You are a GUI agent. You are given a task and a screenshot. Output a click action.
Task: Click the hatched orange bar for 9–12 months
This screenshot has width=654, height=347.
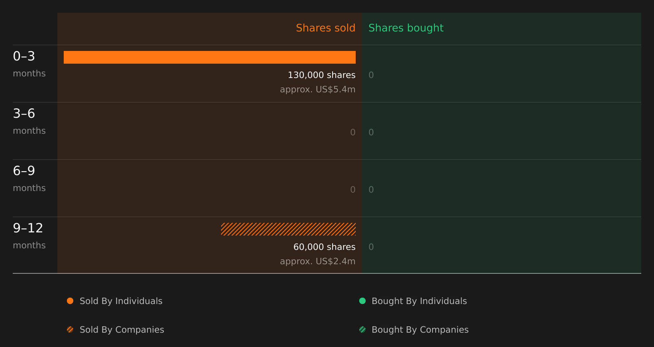pyautogui.click(x=288, y=229)
